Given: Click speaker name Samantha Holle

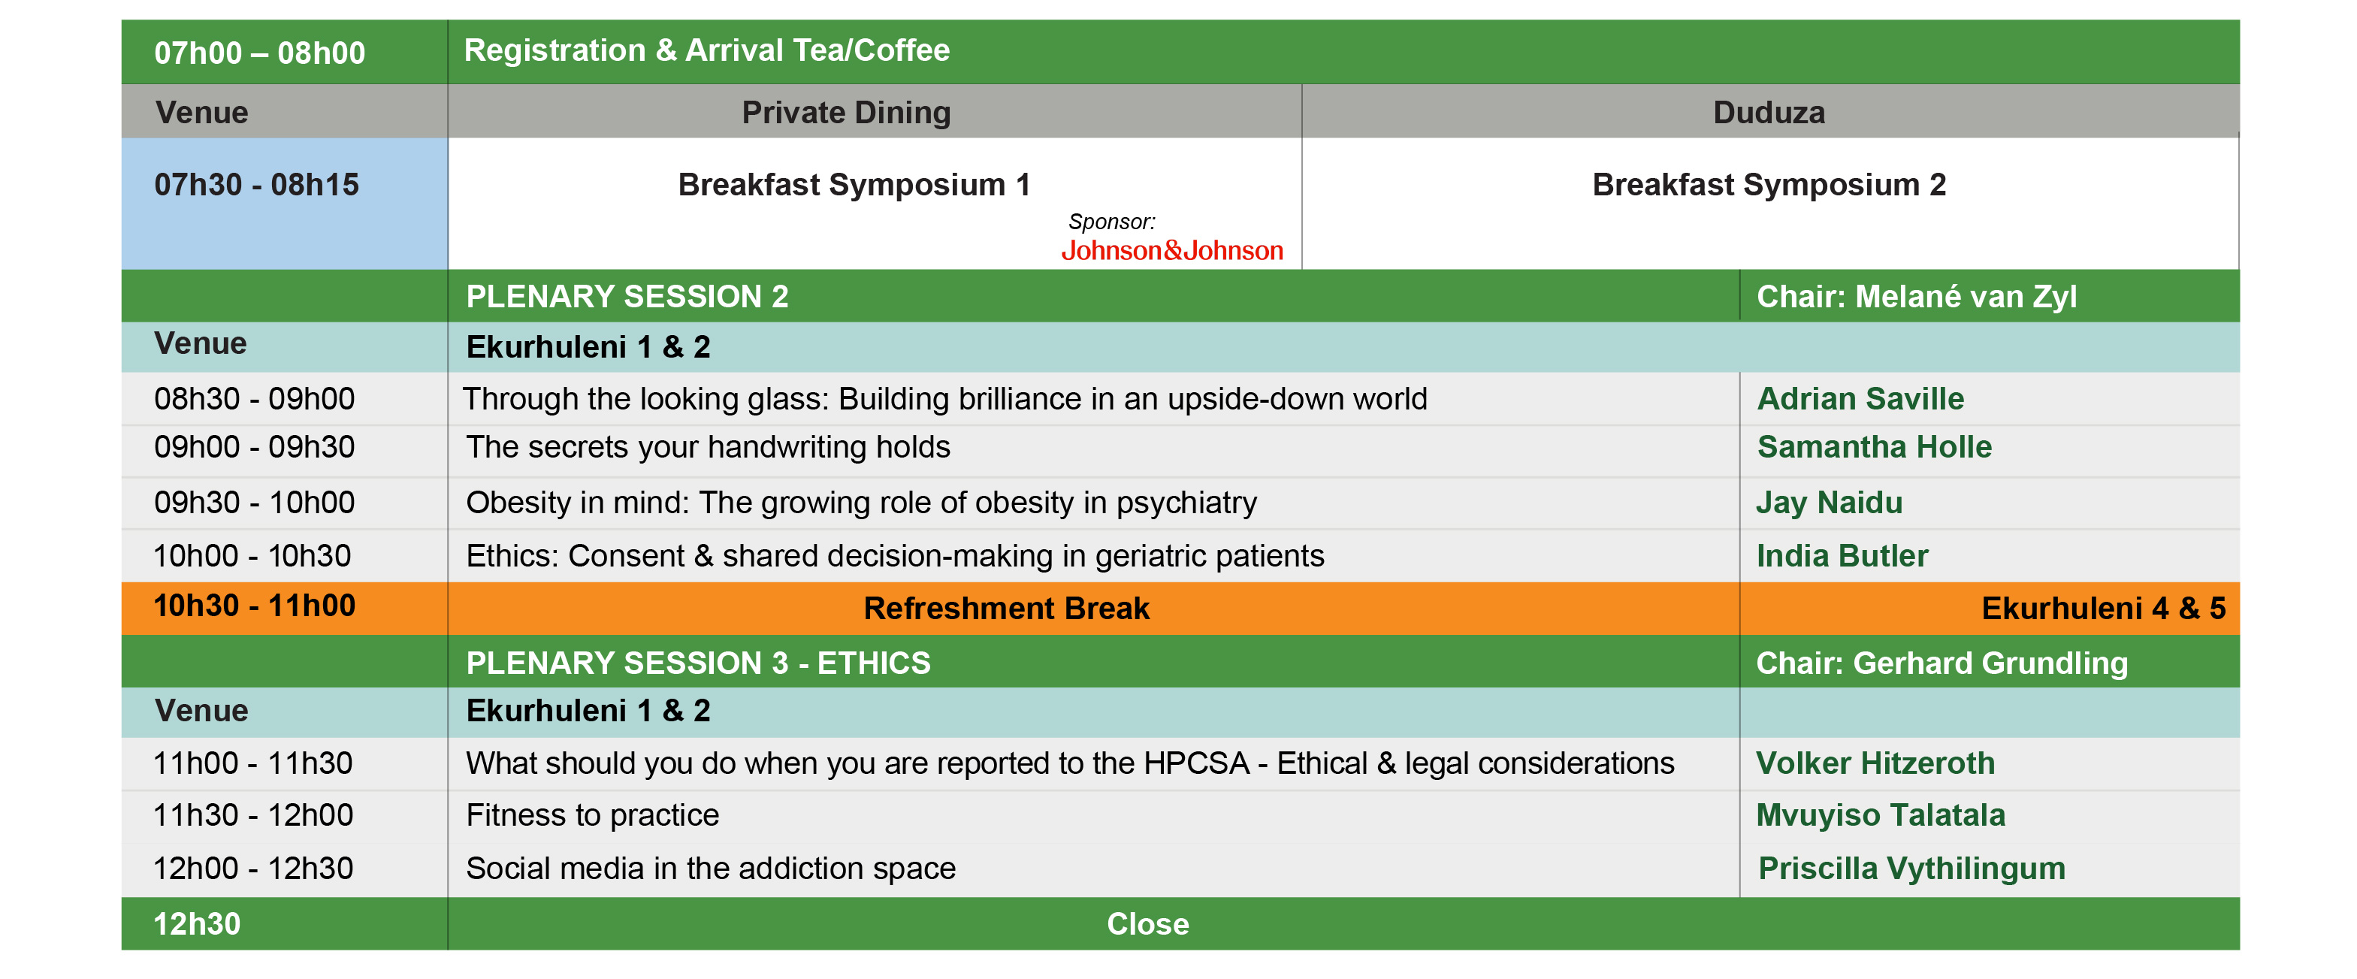Looking at the screenshot, I should (1874, 447).
